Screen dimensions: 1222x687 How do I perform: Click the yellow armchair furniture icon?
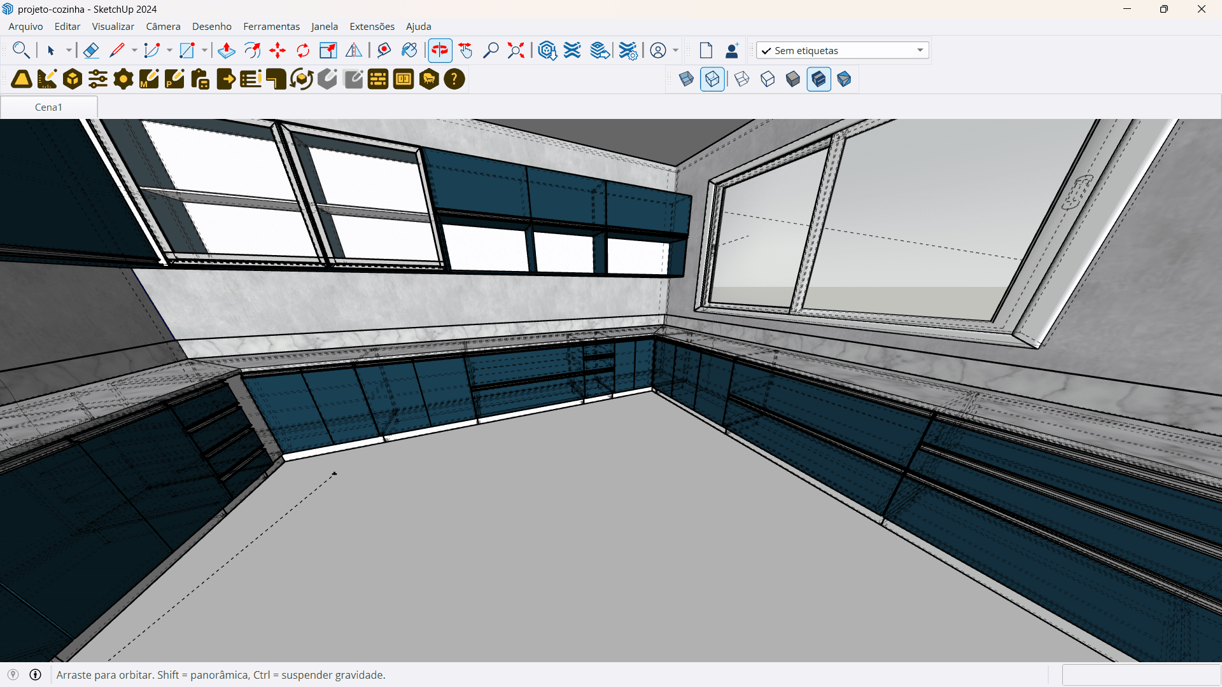(429, 79)
